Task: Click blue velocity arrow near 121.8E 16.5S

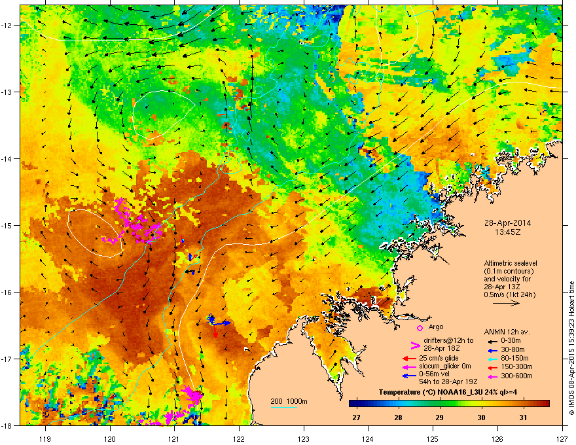Action: pyautogui.click(x=223, y=323)
